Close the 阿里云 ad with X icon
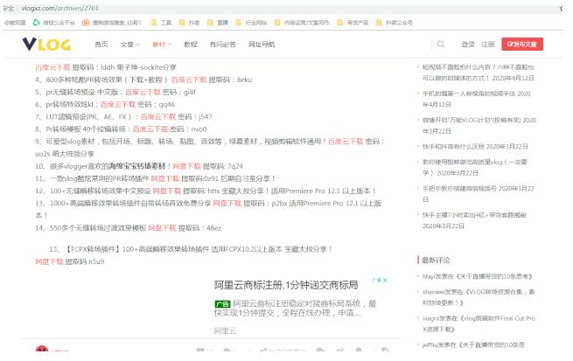The width and height of the screenshot is (573, 361). point(385,280)
